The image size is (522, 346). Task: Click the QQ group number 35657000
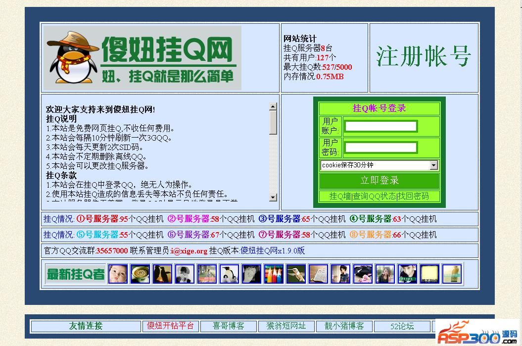point(112,251)
